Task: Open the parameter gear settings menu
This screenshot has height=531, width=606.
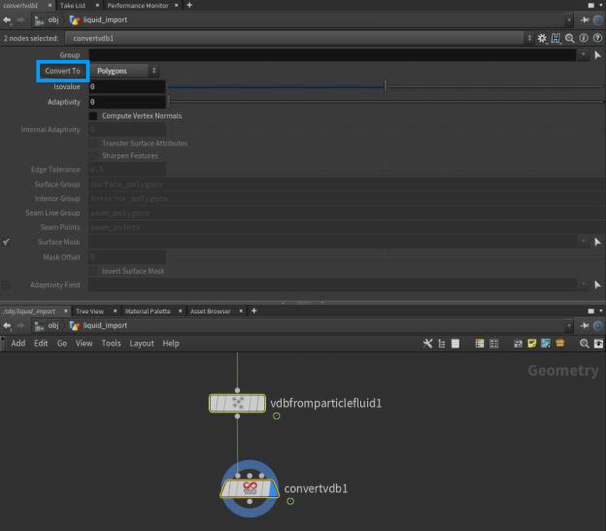Action: (542, 38)
